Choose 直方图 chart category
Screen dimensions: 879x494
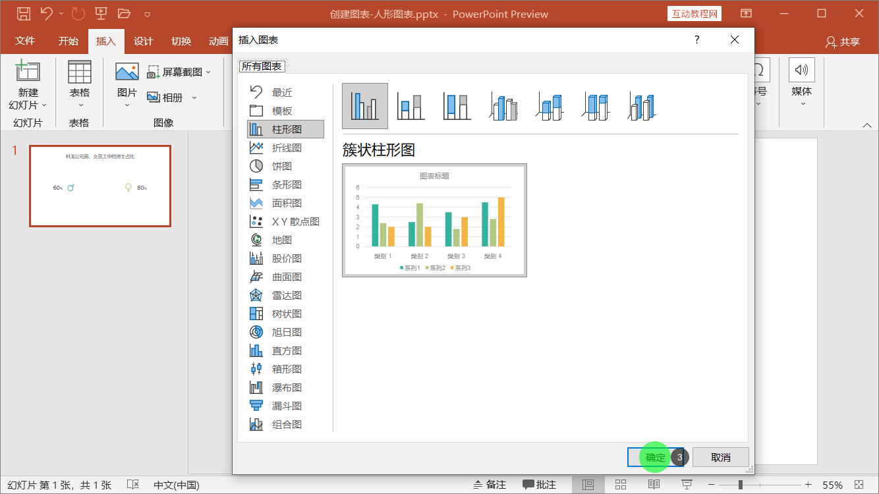point(285,350)
